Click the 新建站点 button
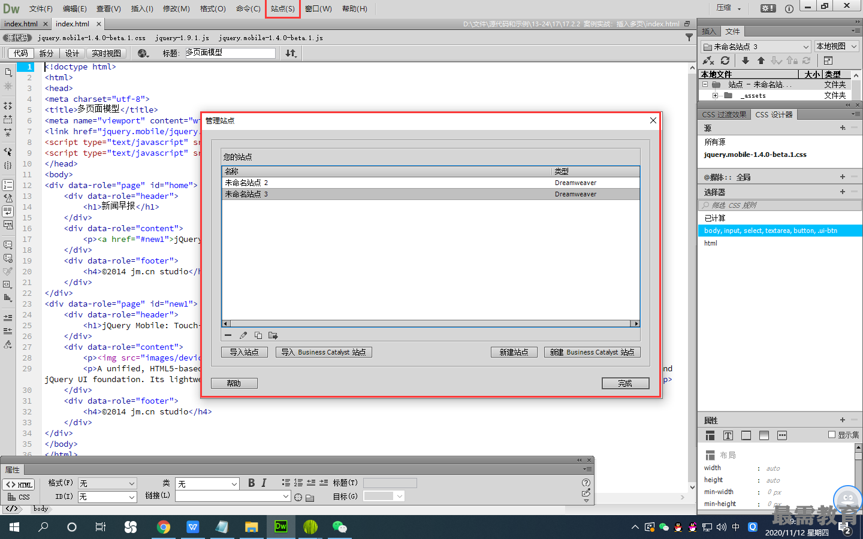This screenshot has width=863, height=539. click(x=514, y=352)
